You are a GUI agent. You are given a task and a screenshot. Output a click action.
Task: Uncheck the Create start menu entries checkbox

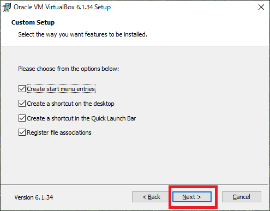(x=22, y=89)
